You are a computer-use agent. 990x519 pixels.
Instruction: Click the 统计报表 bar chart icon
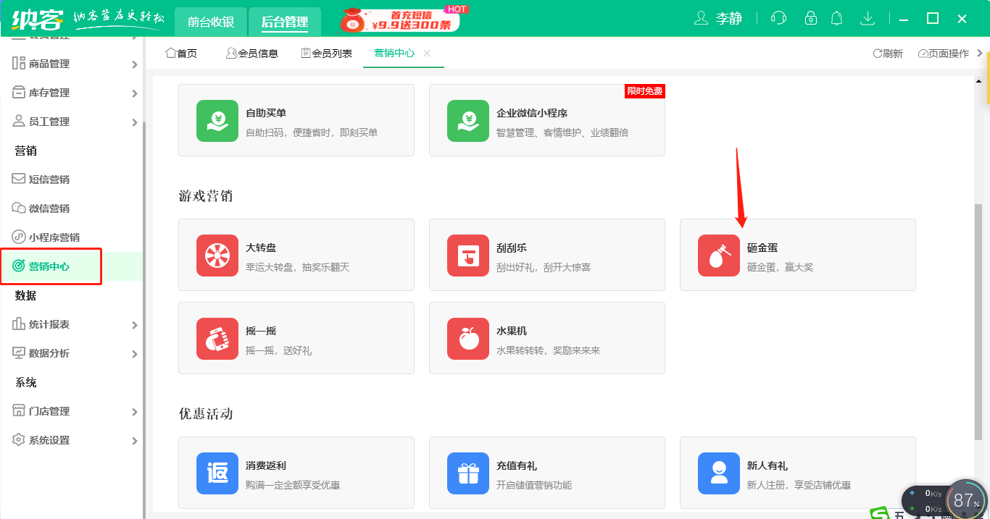19,324
